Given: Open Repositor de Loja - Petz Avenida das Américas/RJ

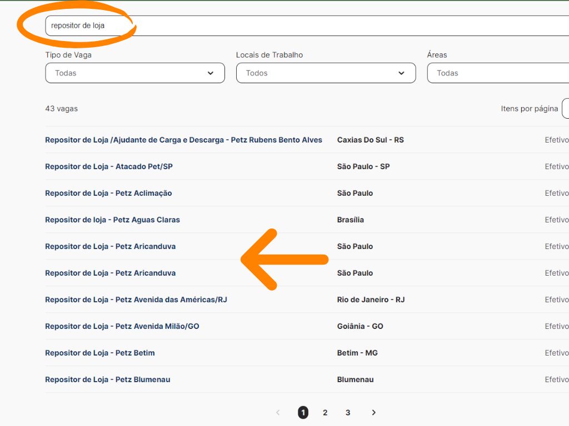Looking at the screenshot, I should coord(136,300).
